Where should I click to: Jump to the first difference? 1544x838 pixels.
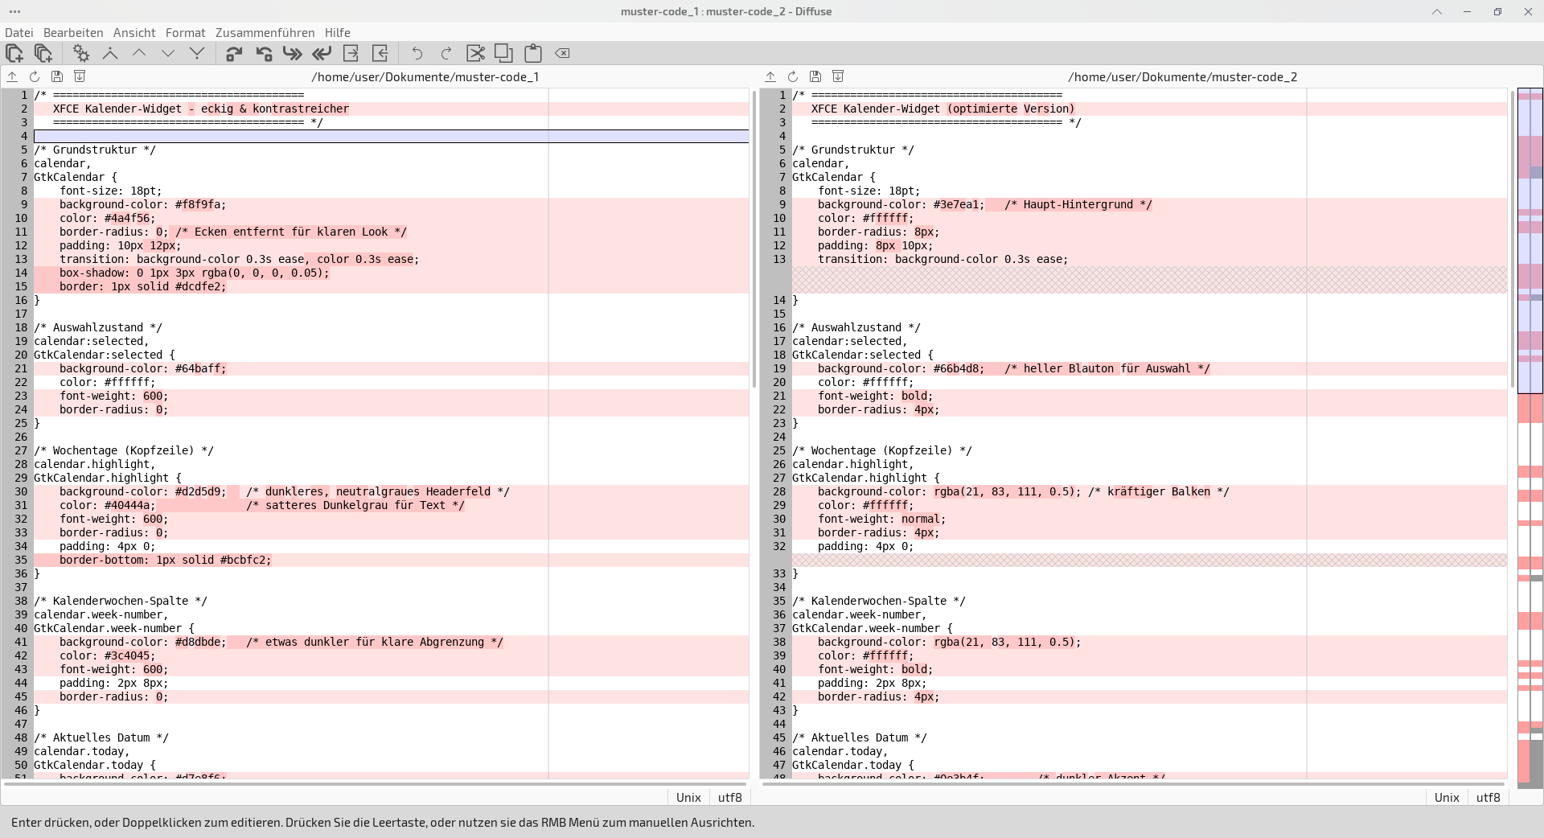coord(110,53)
